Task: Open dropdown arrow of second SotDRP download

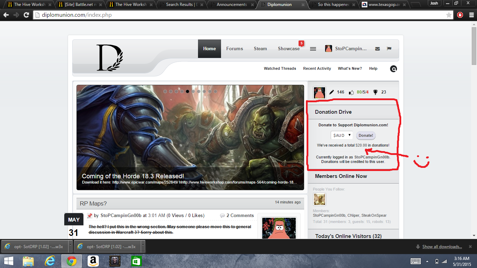Action: click(x=143, y=246)
